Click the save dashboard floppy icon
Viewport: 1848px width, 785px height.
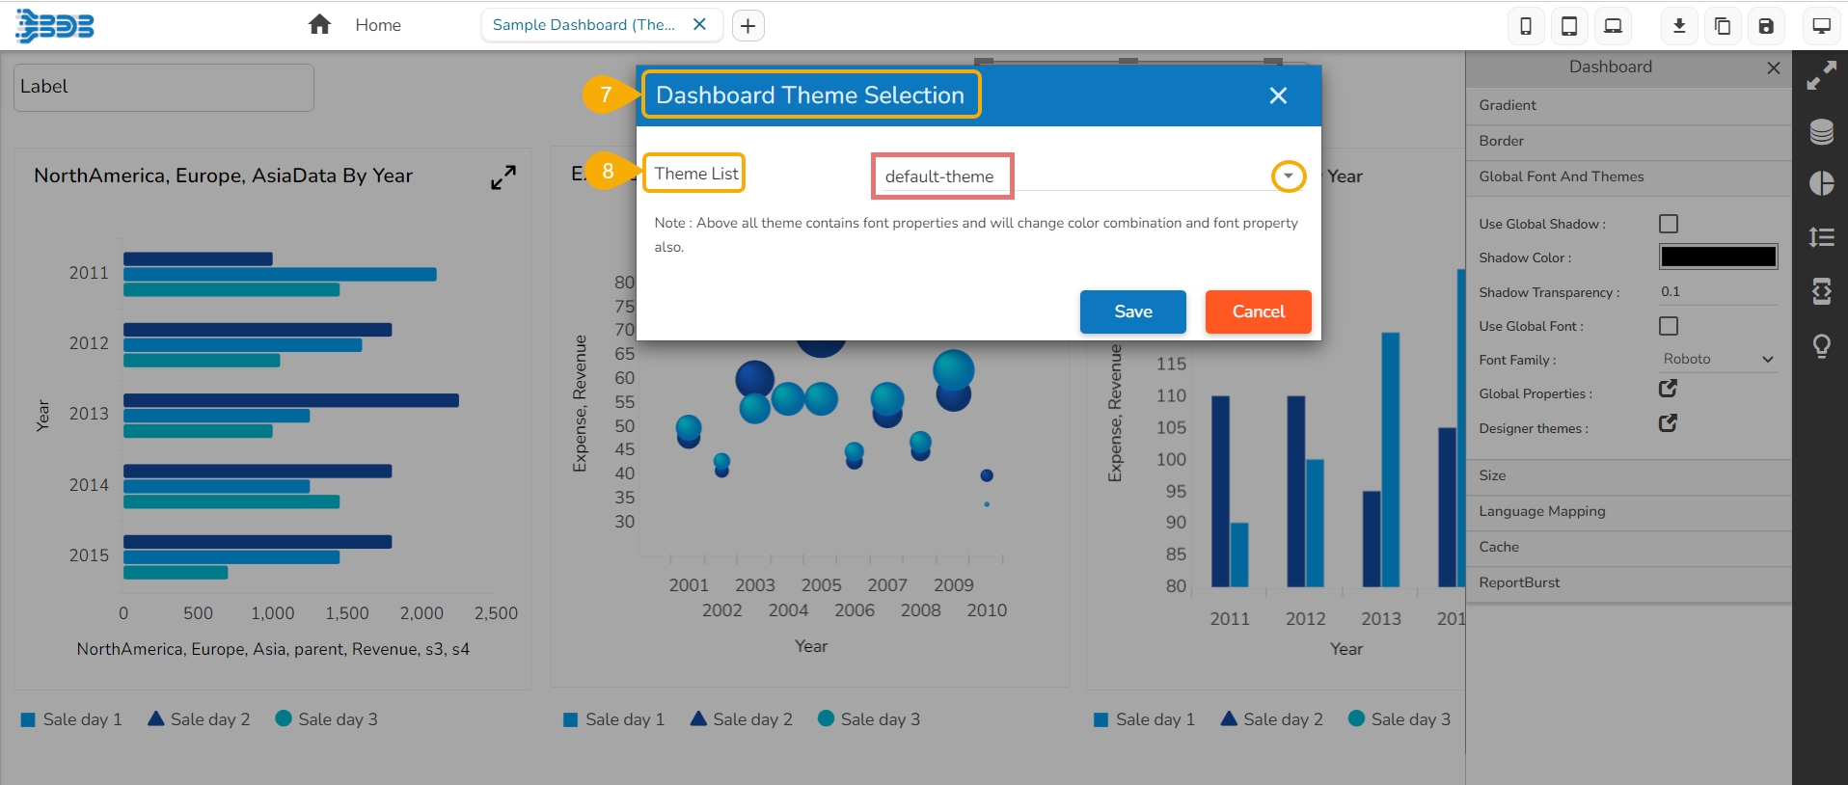pyautogui.click(x=1766, y=26)
